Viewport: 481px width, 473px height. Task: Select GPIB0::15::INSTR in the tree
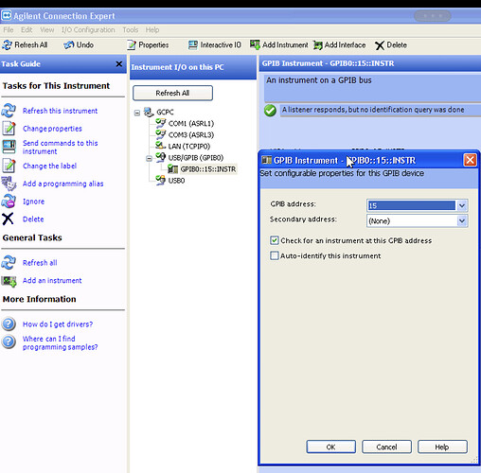pyautogui.click(x=208, y=169)
